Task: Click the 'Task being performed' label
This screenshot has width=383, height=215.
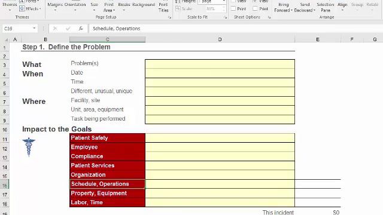Action: pos(98,119)
